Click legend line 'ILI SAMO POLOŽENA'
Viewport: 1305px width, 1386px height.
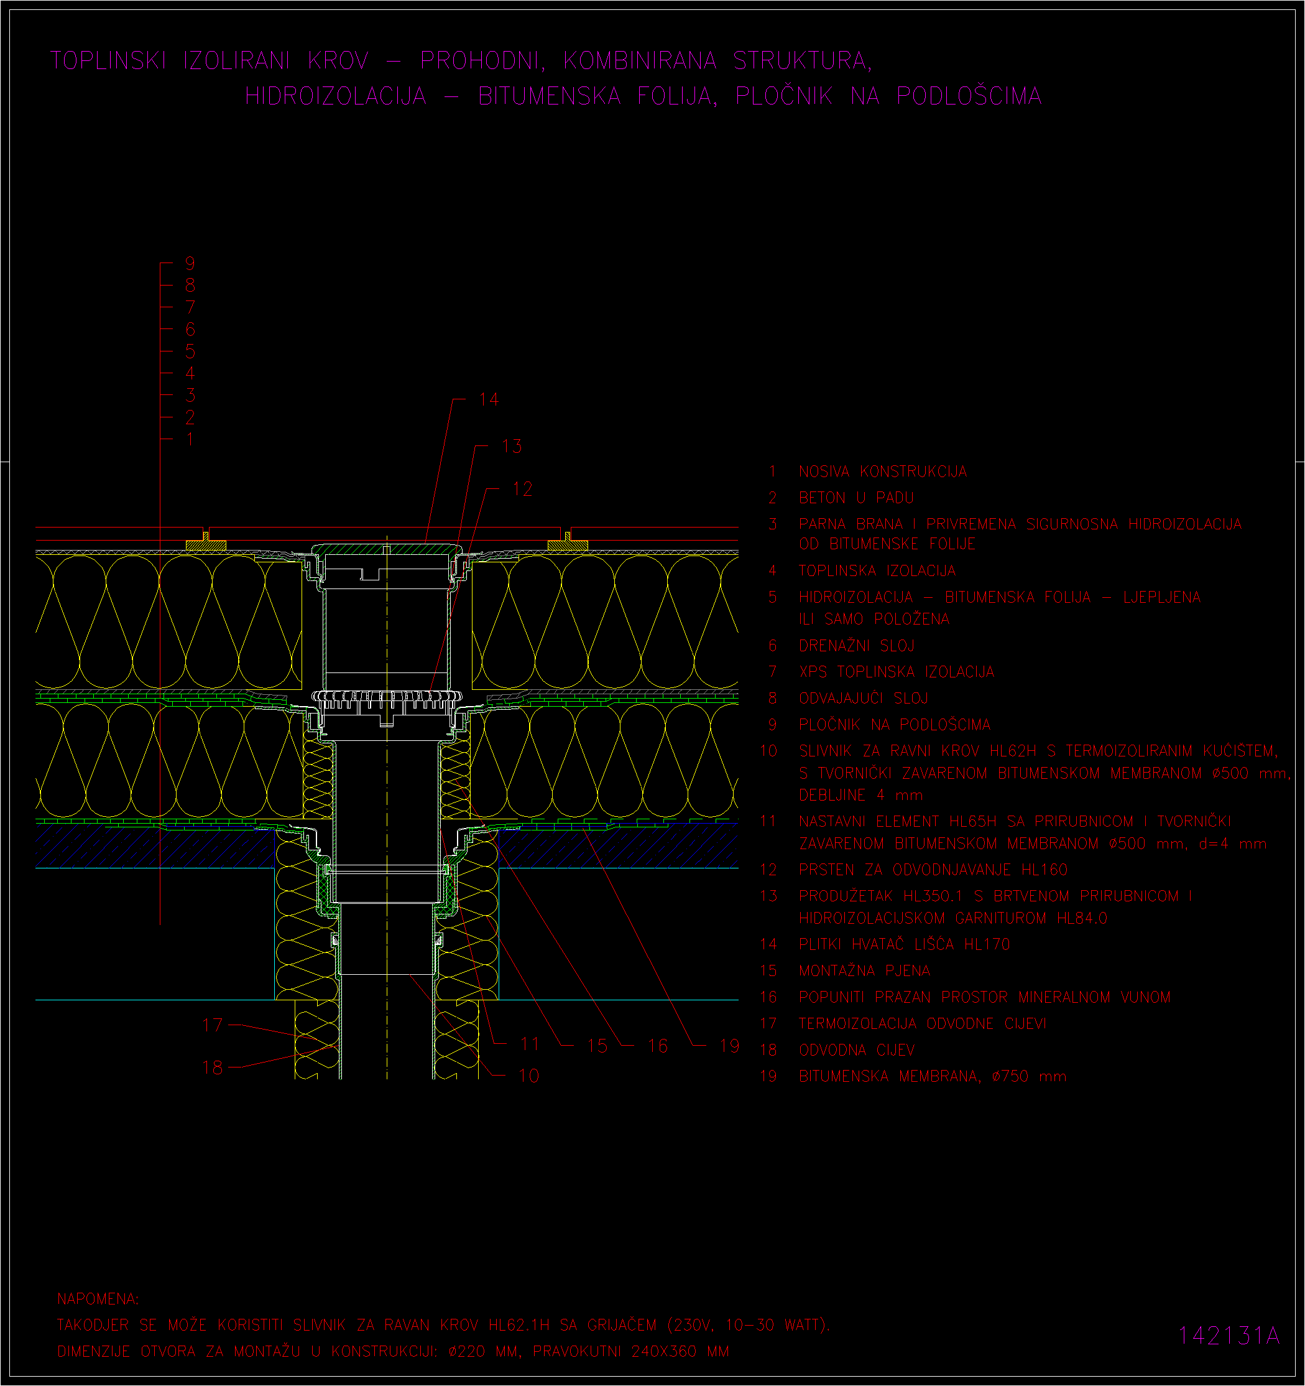874,618
